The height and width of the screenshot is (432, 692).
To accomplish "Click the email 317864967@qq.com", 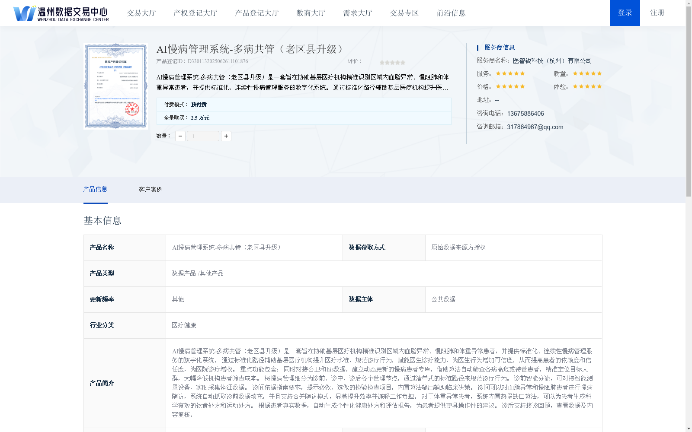I will pyautogui.click(x=535, y=127).
